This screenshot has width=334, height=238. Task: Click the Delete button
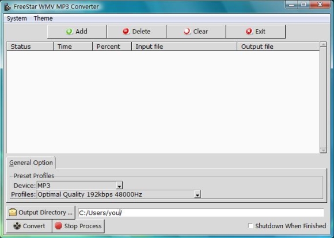pyautogui.click(x=136, y=32)
